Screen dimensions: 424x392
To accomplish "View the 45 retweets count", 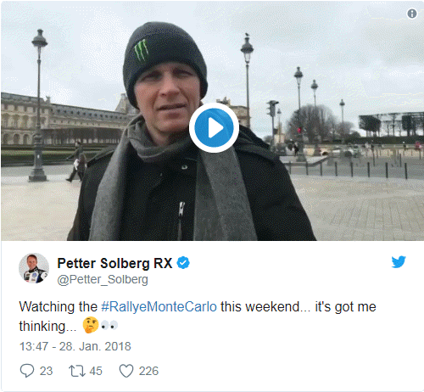I will click(x=96, y=371).
